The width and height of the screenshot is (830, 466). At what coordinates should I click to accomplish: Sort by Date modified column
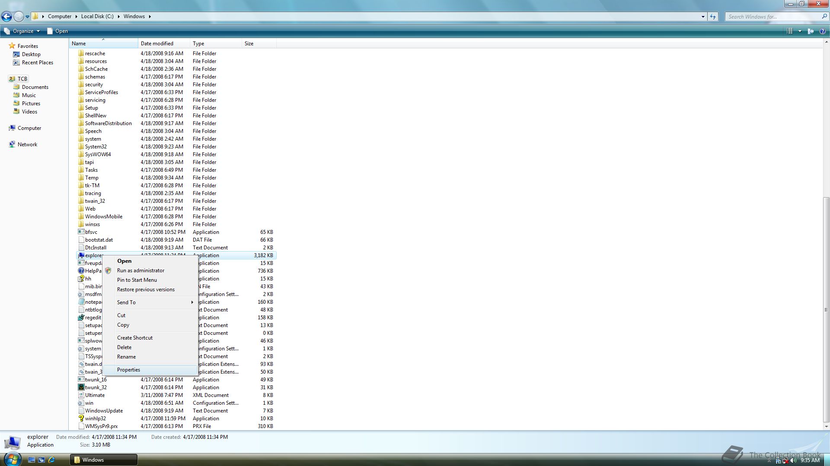[164, 44]
